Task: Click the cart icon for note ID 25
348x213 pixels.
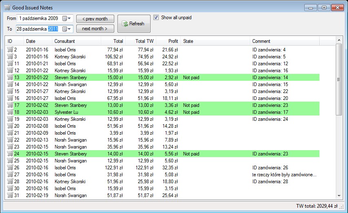Action: [x=10, y=160]
